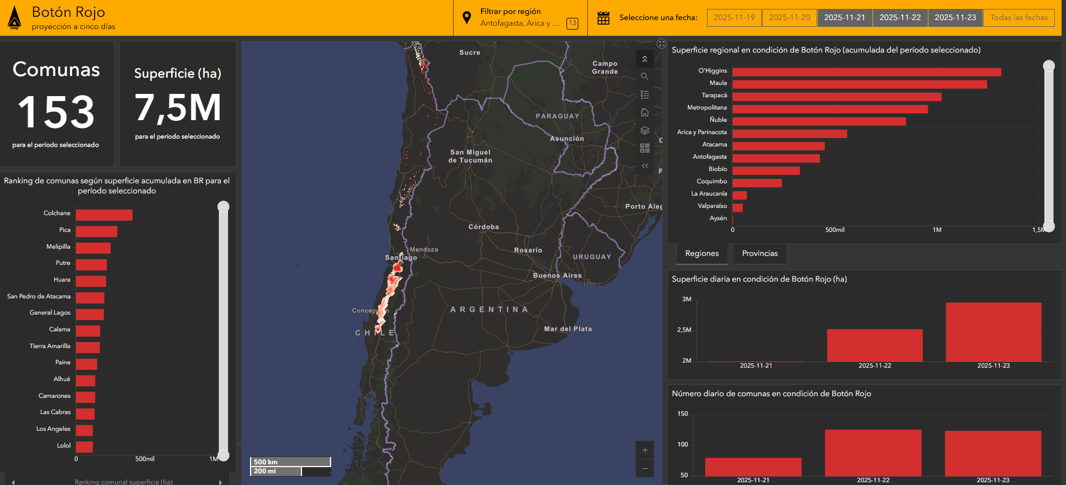
Task: Click the Biobío region label
Action: coord(718,169)
